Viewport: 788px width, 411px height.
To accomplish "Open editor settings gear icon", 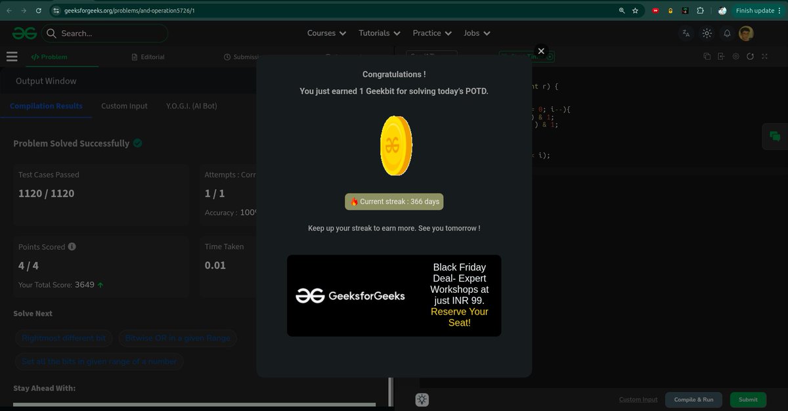I will click(735, 56).
